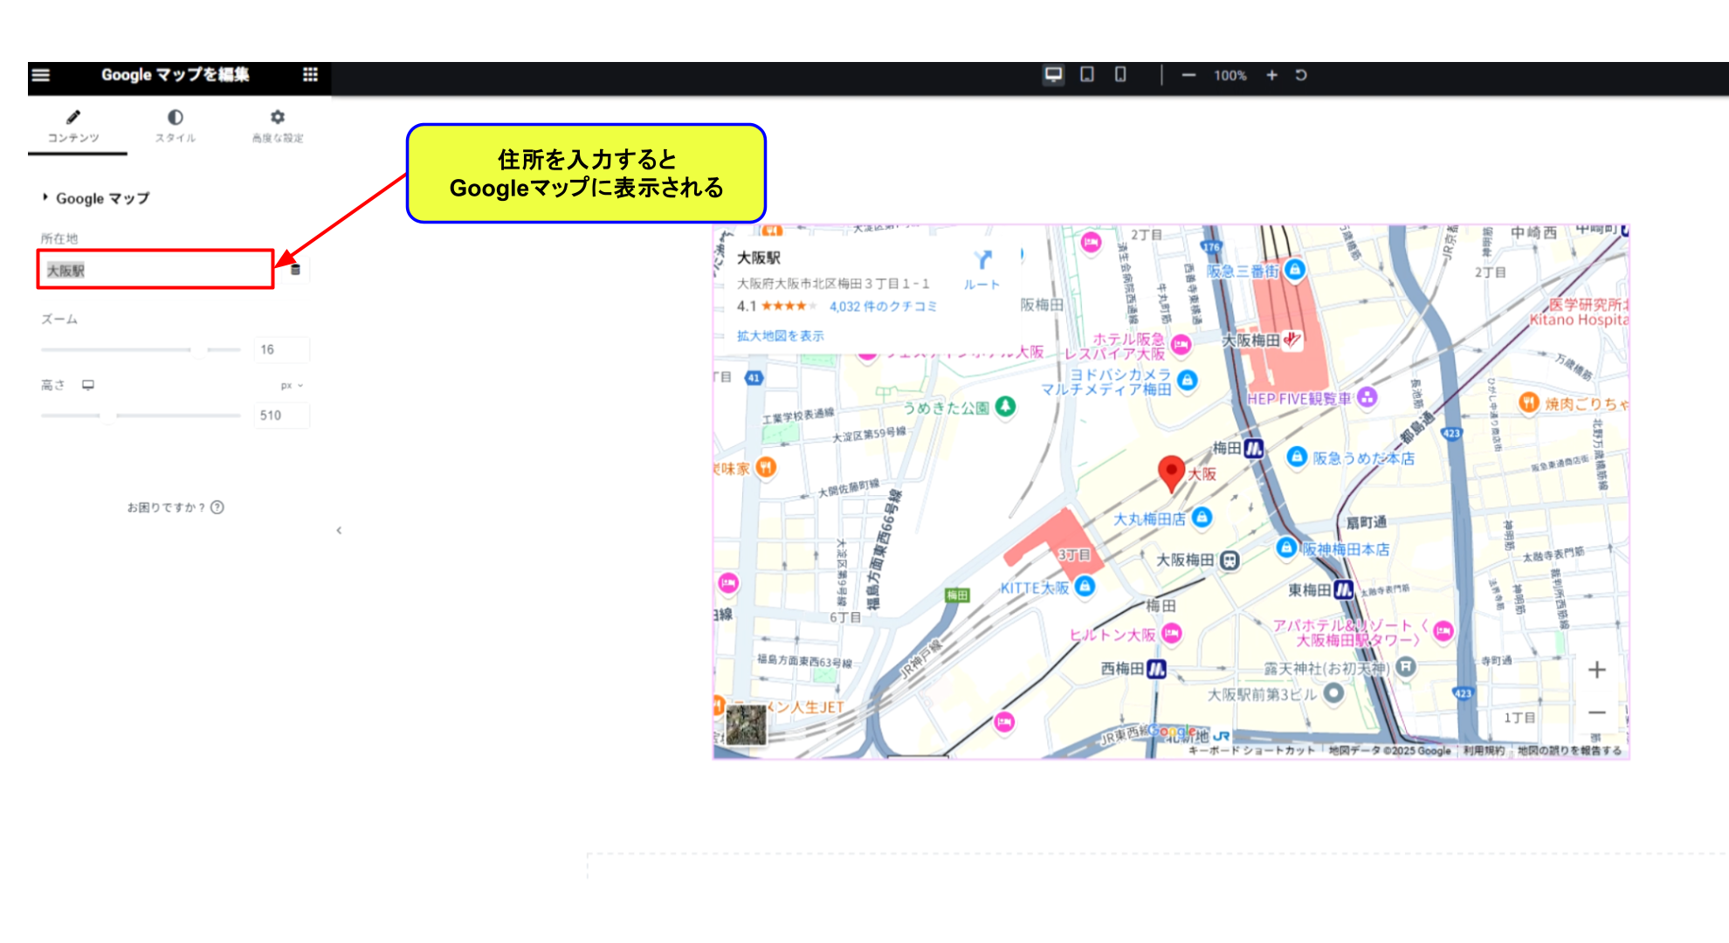Screen dimensions: 1729x943
Task: Switch to desktop preview mode
Action: point(1054,75)
